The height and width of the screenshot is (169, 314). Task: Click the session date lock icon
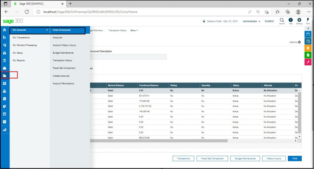(204, 21)
